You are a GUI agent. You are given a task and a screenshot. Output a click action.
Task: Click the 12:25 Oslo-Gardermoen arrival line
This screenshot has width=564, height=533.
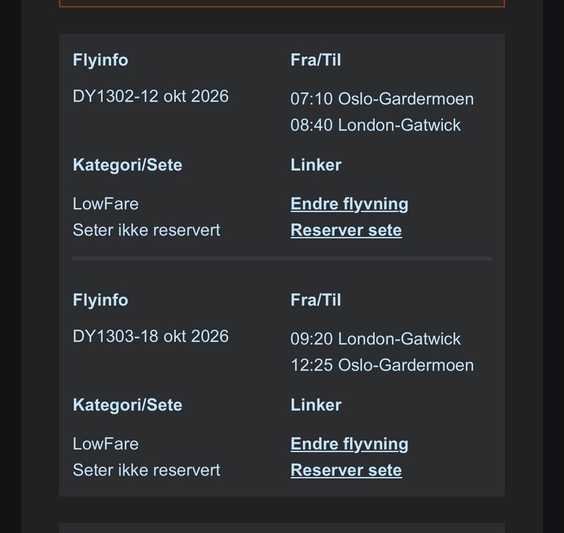[382, 365]
